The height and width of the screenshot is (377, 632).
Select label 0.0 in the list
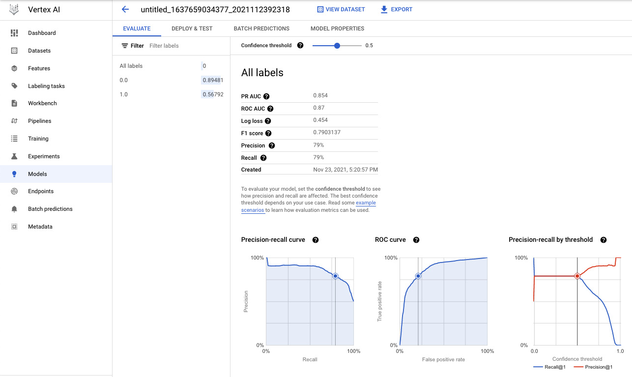[x=171, y=80]
